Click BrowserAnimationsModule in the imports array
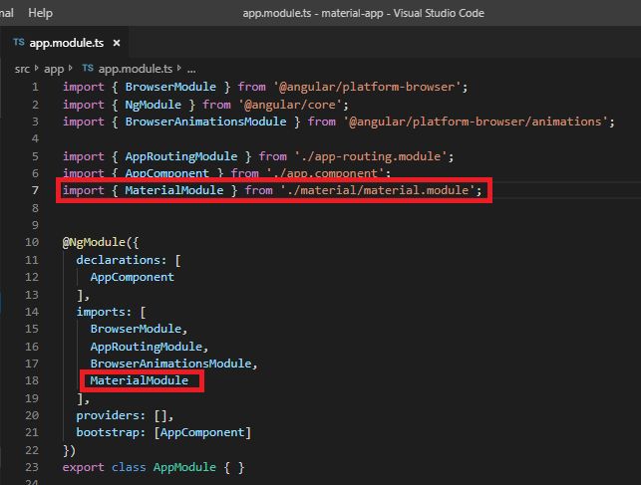The height and width of the screenshot is (485, 641). tap(170, 364)
